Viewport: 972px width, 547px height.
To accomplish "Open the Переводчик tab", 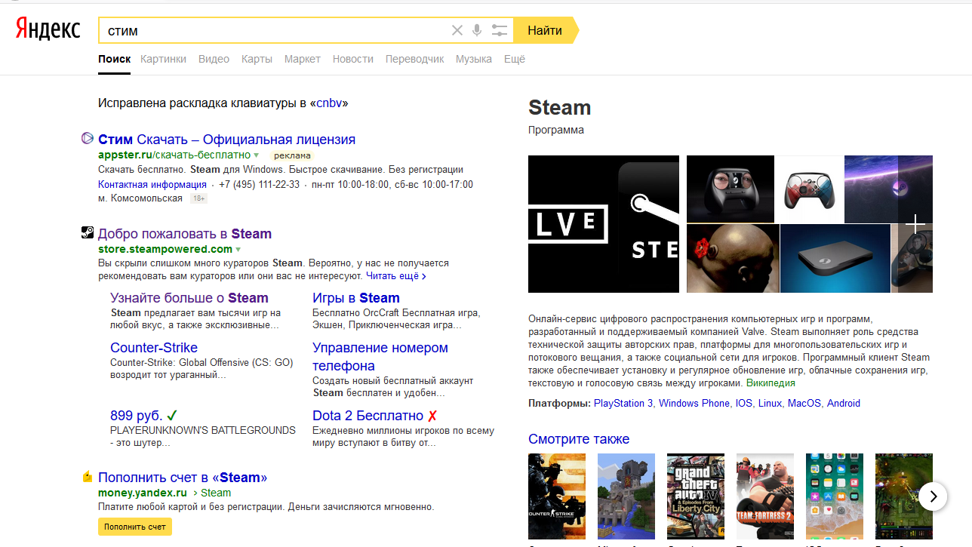I will pyautogui.click(x=414, y=59).
